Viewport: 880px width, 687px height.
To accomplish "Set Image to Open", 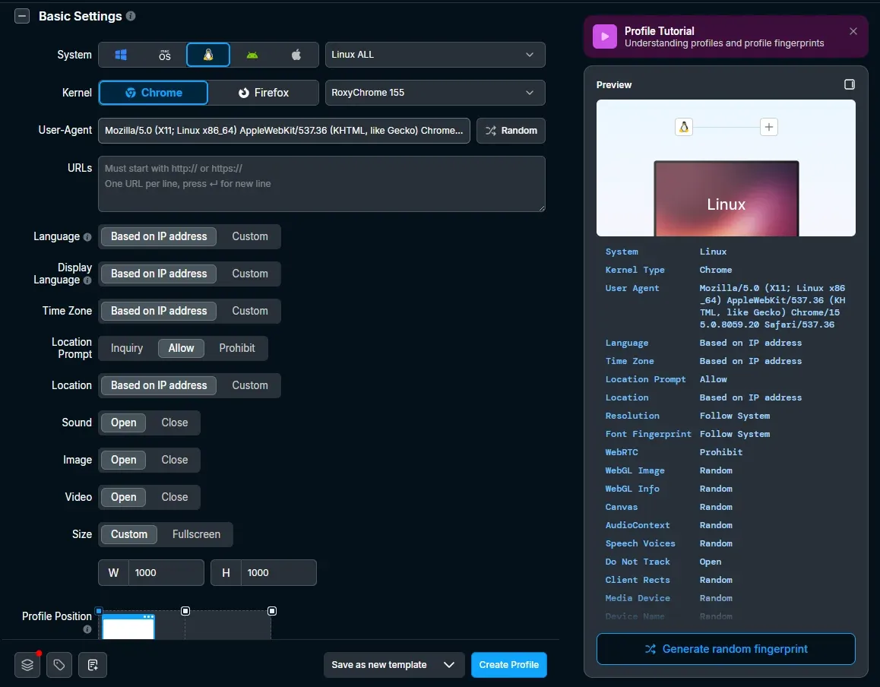I will [x=123, y=460].
